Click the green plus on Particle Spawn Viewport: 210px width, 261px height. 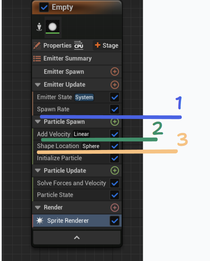coord(115,122)
